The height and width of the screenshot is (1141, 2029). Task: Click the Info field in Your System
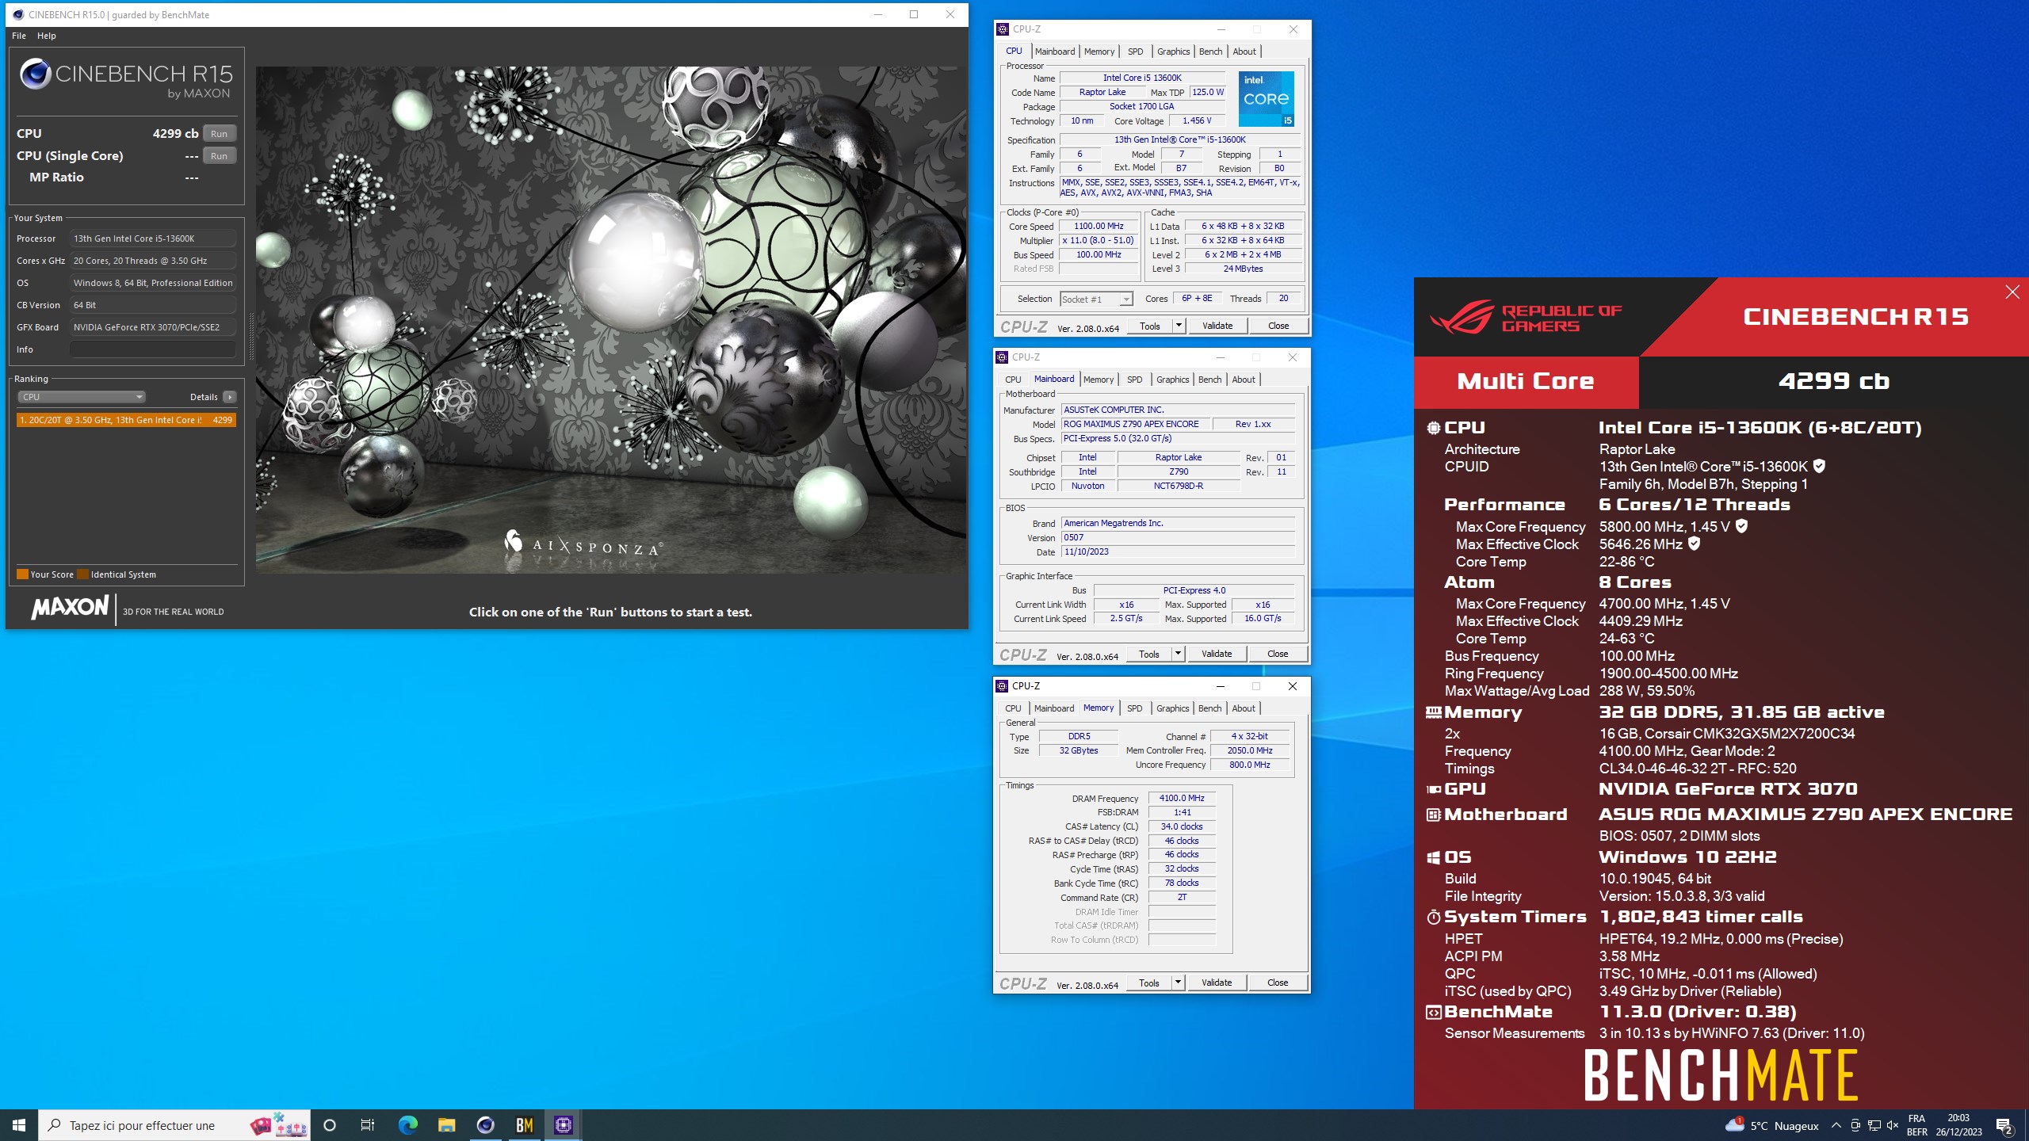click(153, 349)
